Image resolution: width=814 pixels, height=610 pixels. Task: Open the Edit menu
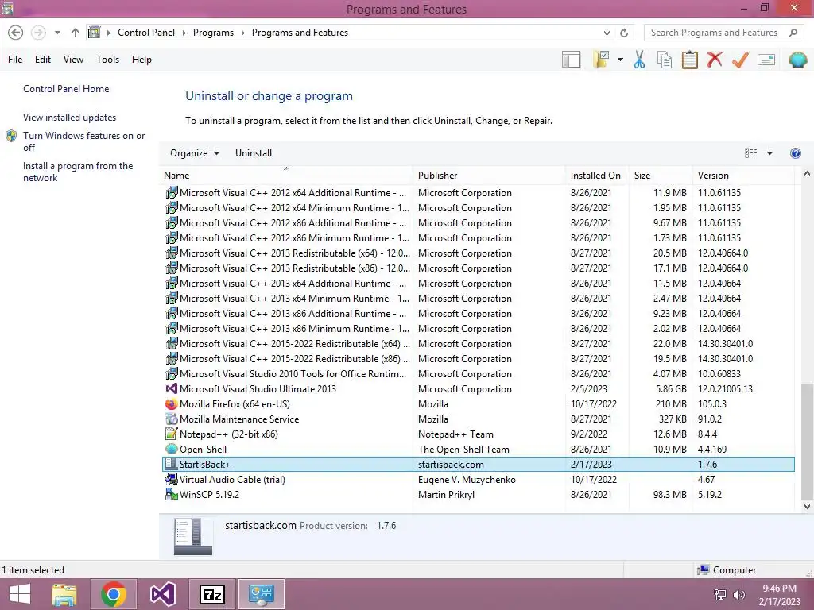(43, 60)
